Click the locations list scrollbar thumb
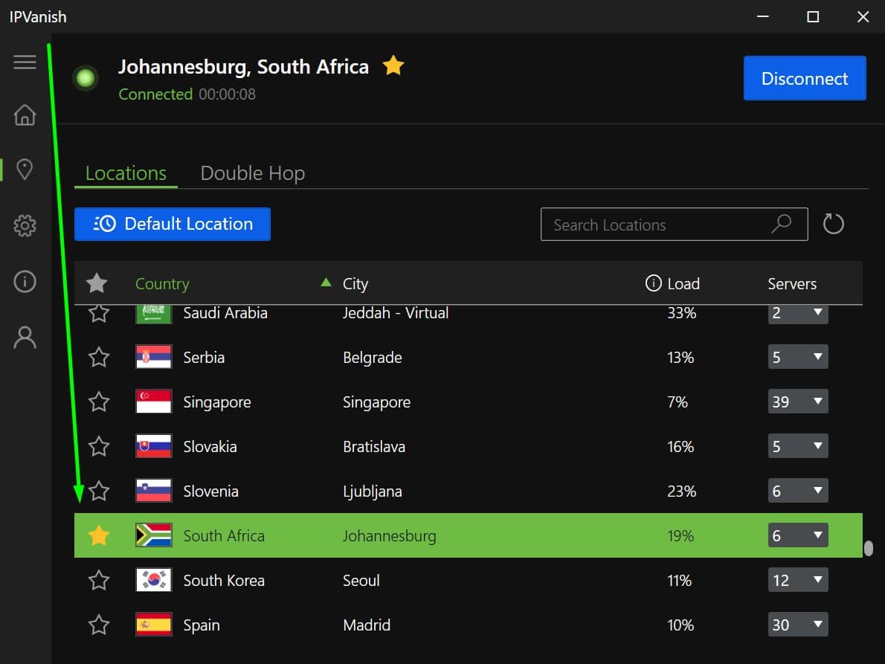Image resolution: width=885 pixels, height=664 pixels. 869,548
